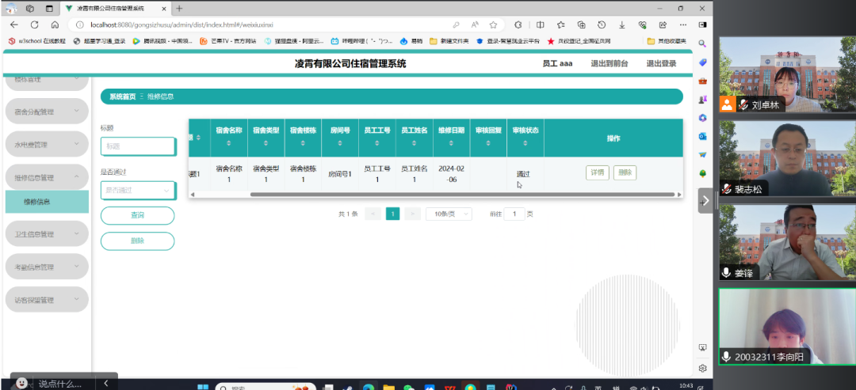Click the sort arrows under 维修日期 column

click(451, 145)
